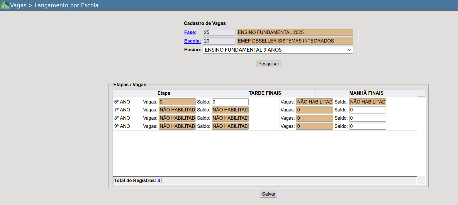Click 6º ANO Saldo field under TARDE FINAIS
Screen dimensions: 458x205
pos(230,102)
